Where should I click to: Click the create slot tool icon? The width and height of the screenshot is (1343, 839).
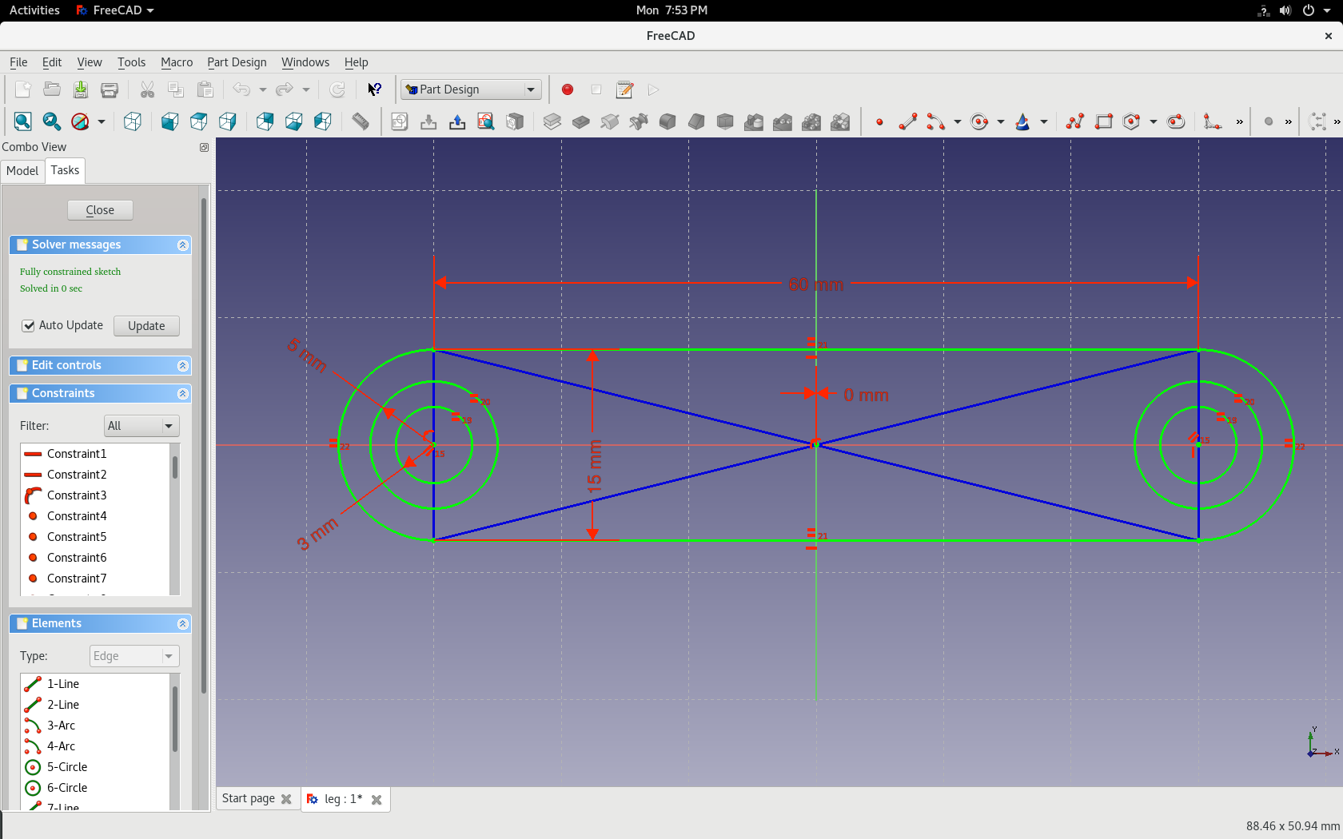tap(1175, 121)
